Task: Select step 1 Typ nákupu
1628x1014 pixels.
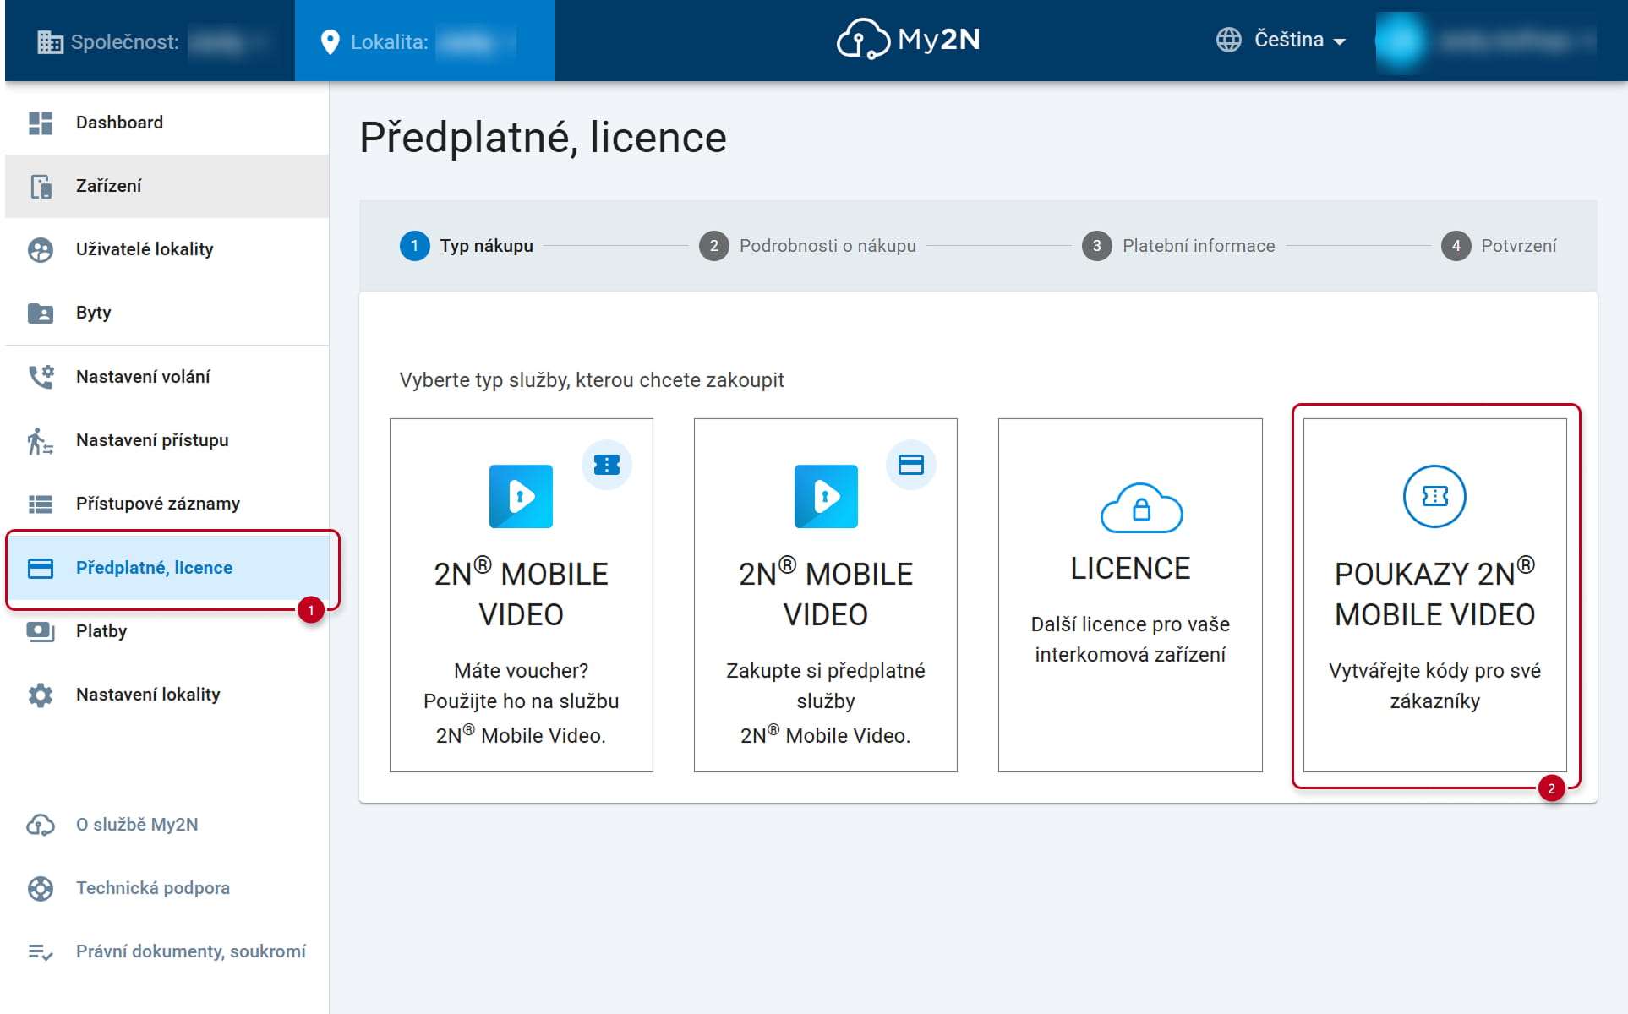Action: coord(467,246)
